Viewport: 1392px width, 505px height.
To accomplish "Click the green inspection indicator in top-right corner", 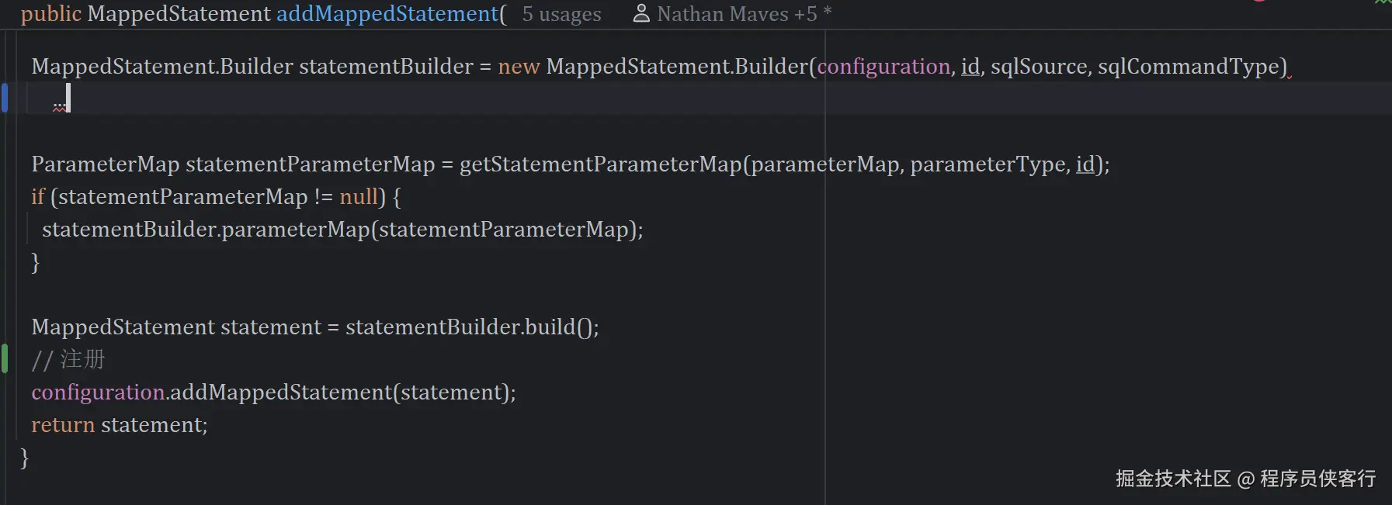I will pos(1383,2).
